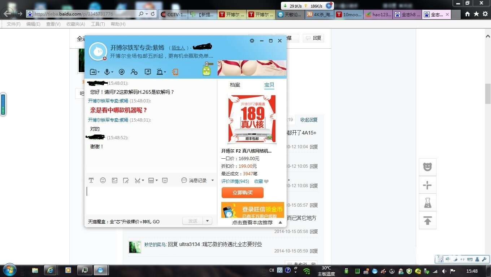Image resolution: width=491 pixels, height=277 pixels.
Task: Click inside the chat message input box
Action: (x=151, y=201)
